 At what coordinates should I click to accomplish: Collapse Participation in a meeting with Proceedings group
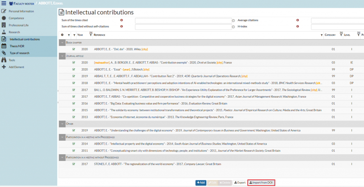point(62,137)
